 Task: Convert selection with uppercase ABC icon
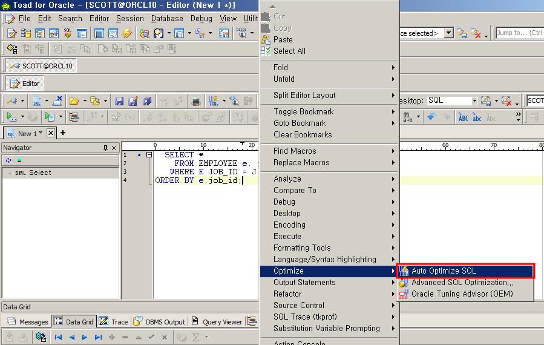tap(464, 117)
